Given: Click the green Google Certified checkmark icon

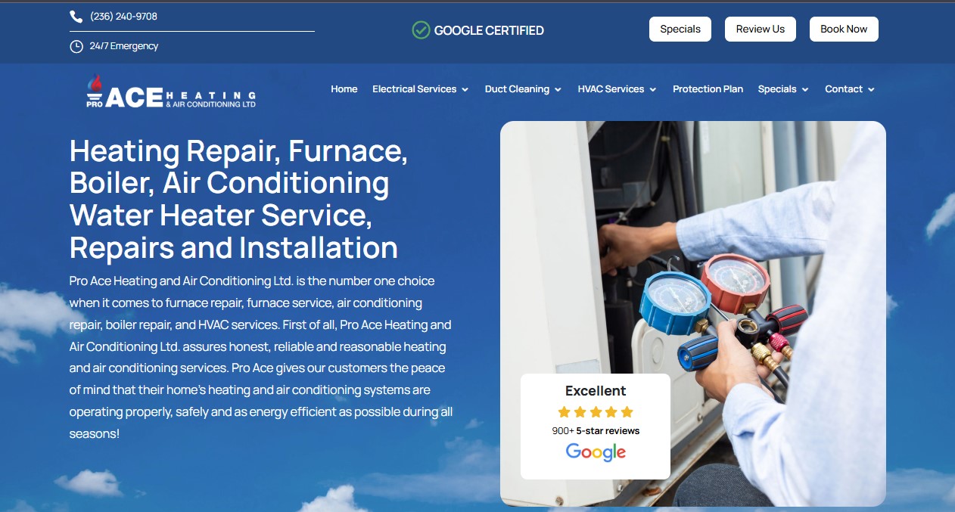Looking at the screenshot, I should pos(421,30).
